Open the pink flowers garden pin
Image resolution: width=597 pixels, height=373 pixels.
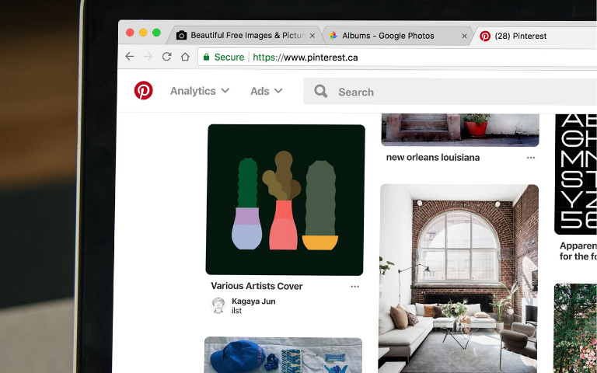click(575, 328)
